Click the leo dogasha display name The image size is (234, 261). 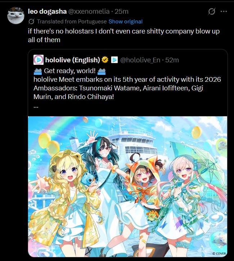47,12
